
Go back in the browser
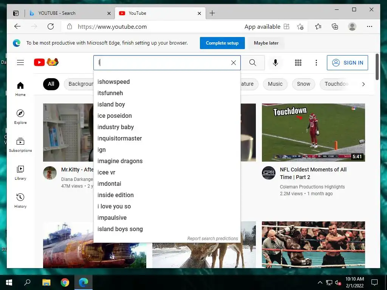(17, 26)
